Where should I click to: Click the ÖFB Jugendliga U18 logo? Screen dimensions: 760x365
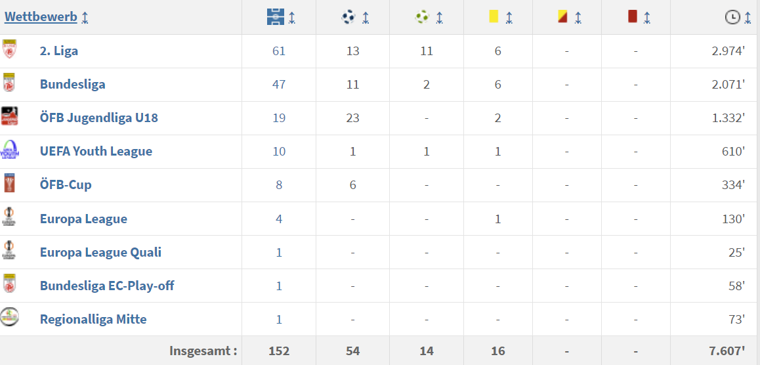(9, 117)
